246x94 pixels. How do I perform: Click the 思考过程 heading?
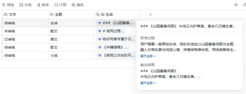point(148,38)
